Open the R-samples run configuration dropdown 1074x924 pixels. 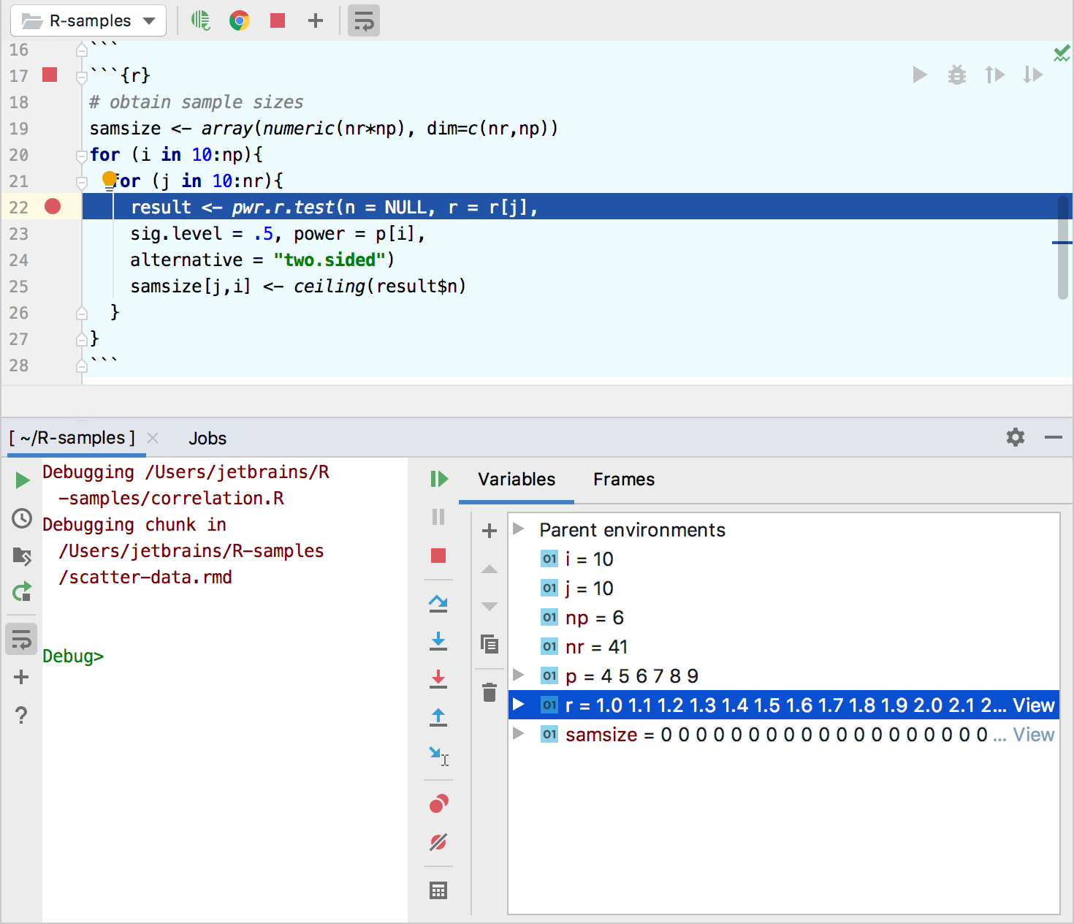tap(87, 20)
